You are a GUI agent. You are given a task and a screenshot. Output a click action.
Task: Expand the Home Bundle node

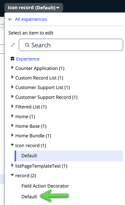12,135
